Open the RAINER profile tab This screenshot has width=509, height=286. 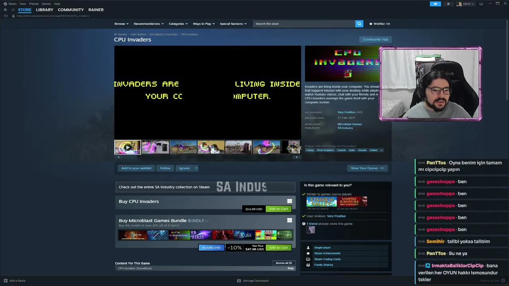[96, 10]
